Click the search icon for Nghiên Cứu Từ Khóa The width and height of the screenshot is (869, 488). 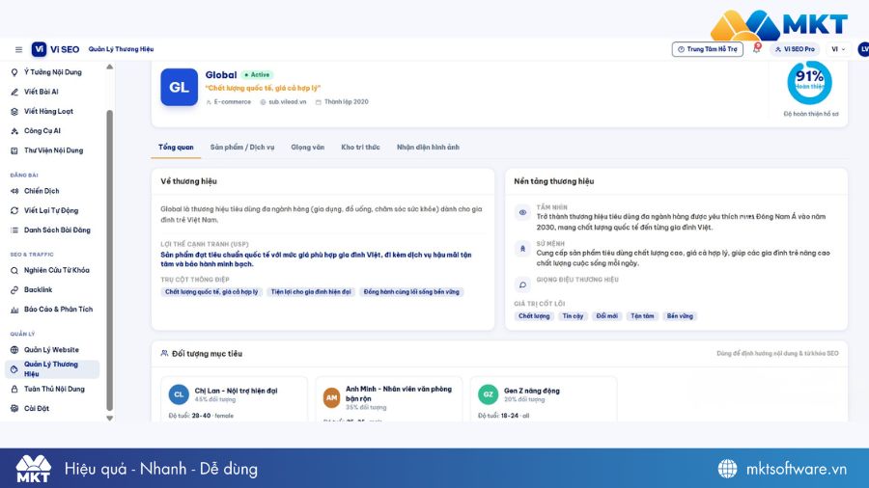[14, 271]
